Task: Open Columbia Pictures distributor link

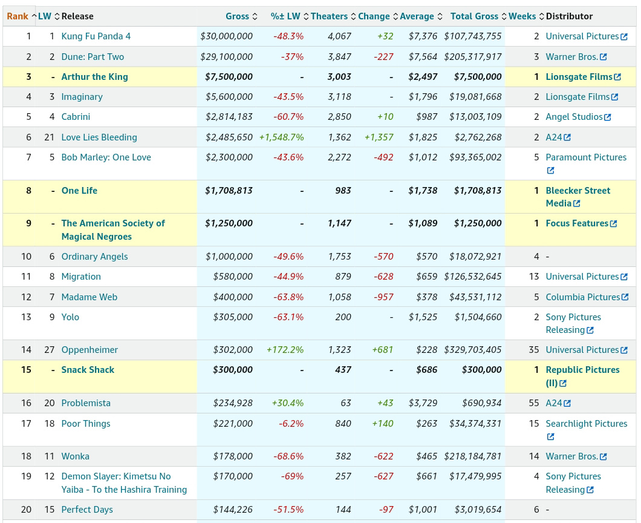Action: (582, 297)
